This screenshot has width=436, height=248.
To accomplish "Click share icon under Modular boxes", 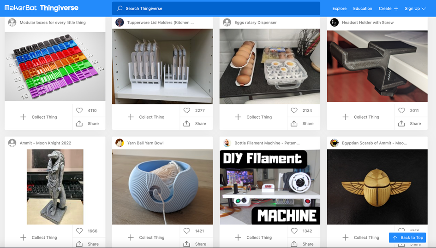I will [79, 123].
